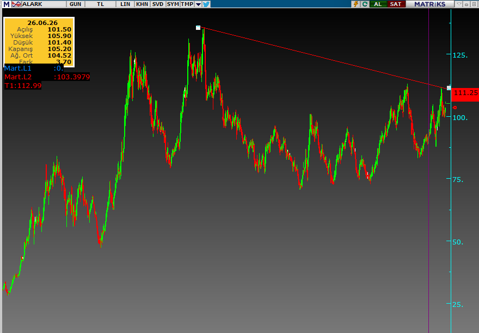The image size is (479, 333).
Task: Click the Düşük 101.40 value
Action: click(x=59, y=42)
